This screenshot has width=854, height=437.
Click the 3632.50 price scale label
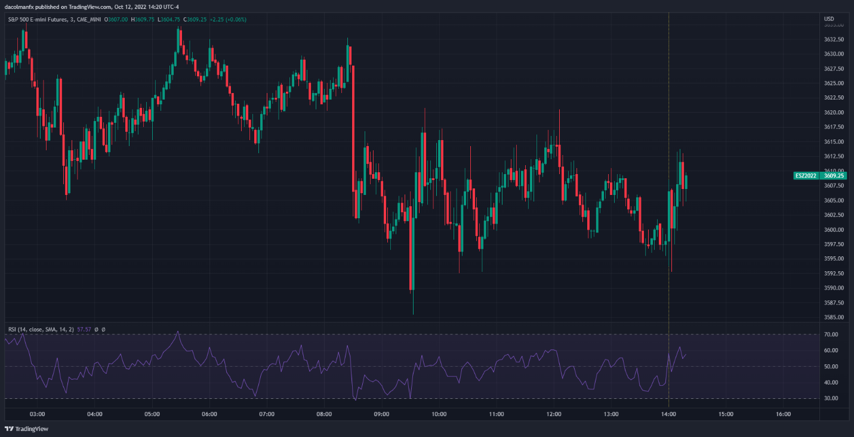[x=833, y=39]
